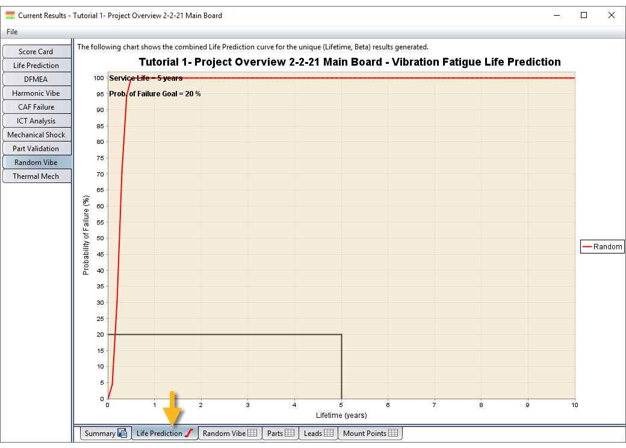Viewport: 626px width, 448px height.
Task: Open the Parts table tab
Action: (x=280, y=433)
